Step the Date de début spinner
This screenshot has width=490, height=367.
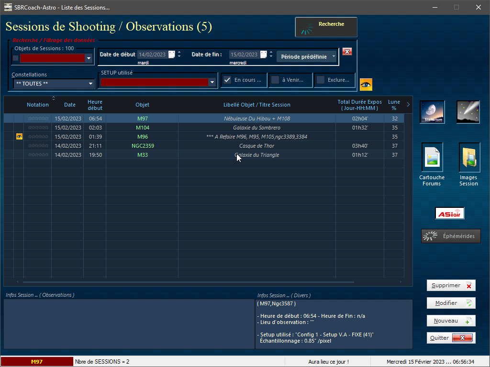pyautogui.click(x=179, y=54)
